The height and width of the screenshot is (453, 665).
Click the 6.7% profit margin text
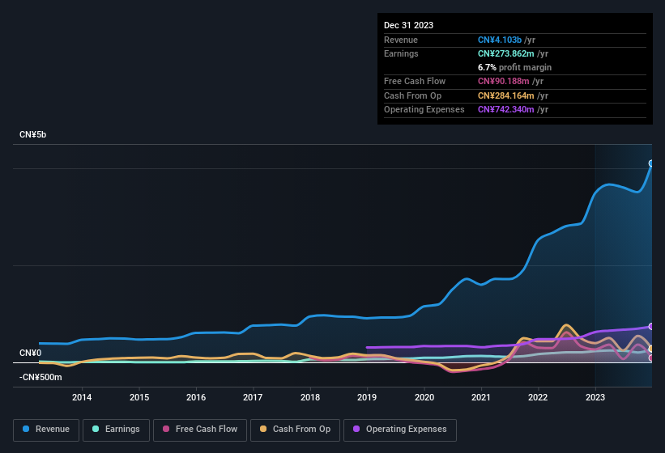pyautogui.click(x=514, y=67)
